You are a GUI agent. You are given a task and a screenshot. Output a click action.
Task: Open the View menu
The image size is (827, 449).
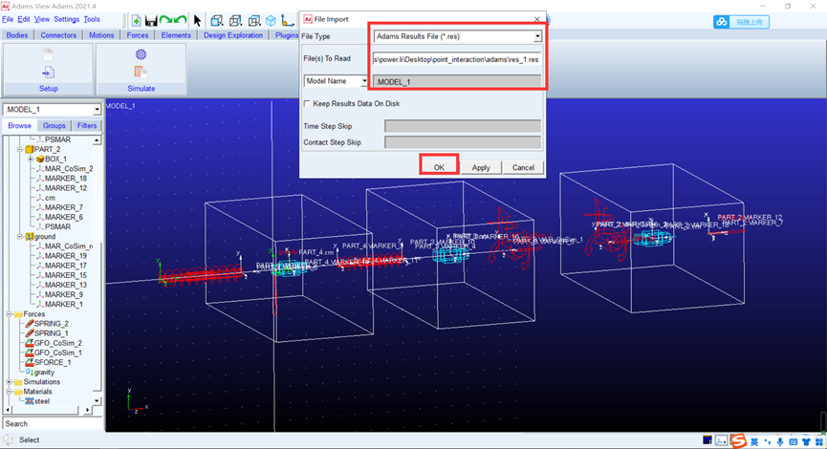click(x=42, y=19)
